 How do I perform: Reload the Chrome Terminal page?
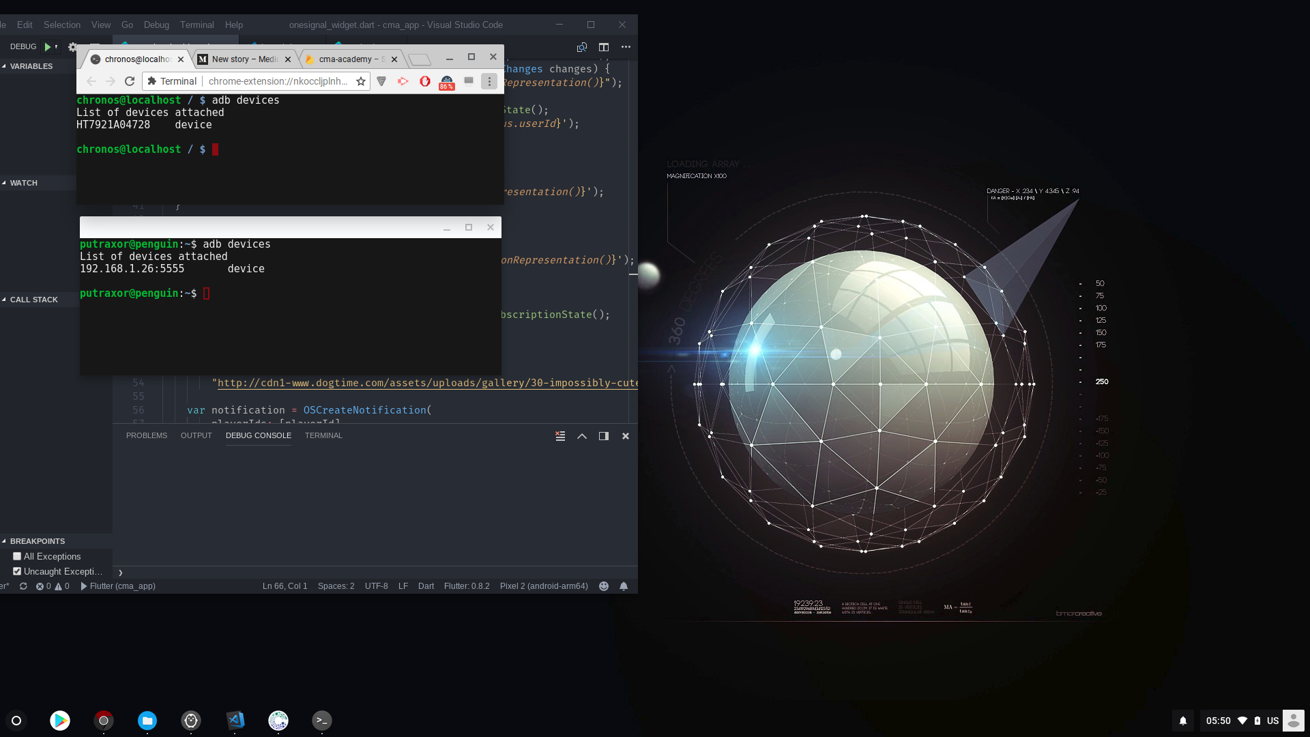pyautogui.click(x=130, y=81)
